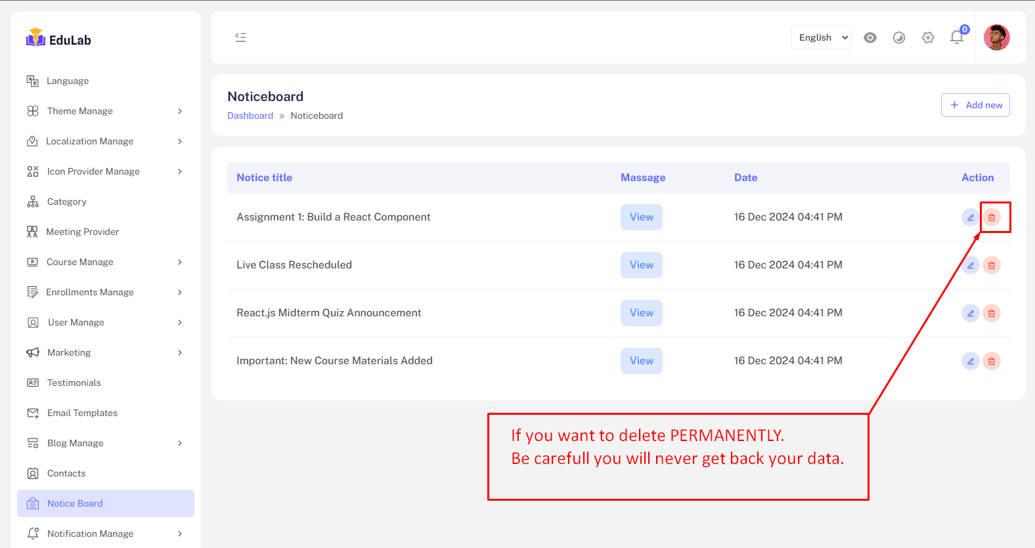The height and width of the screenshot is (548, 1035).
Task: Toggle the eye preview icon
Action: (x=870, y=37)
